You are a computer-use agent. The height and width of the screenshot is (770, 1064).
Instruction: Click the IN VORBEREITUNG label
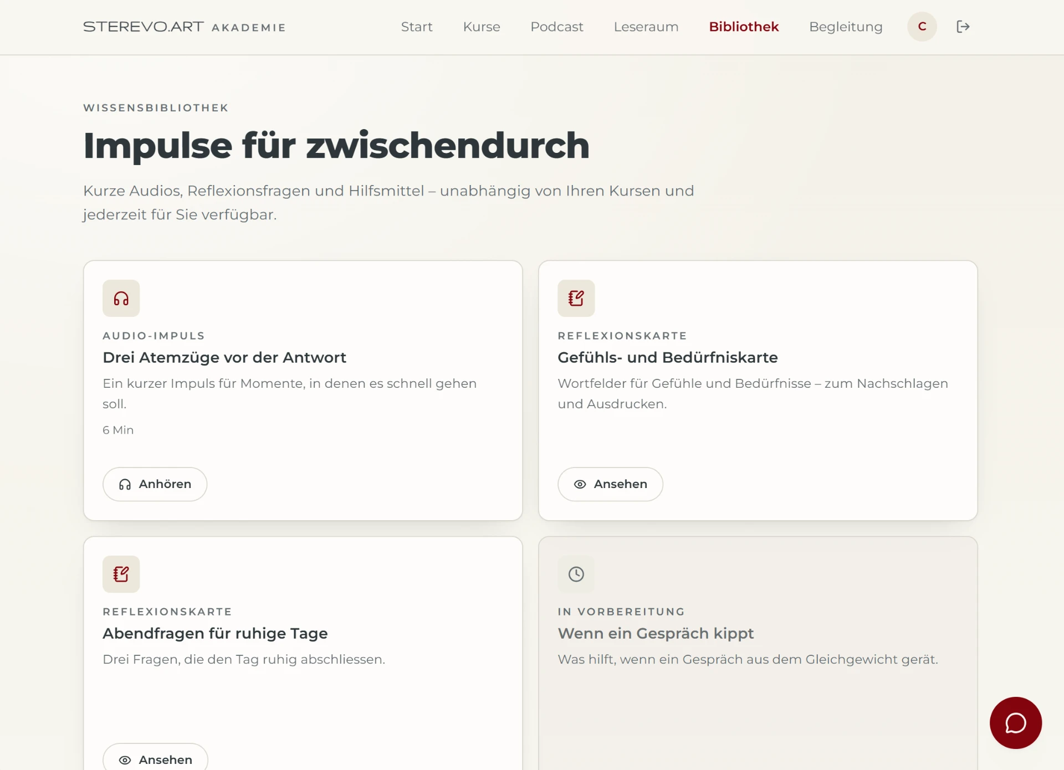pyautogui.click(x=621, y=612)
